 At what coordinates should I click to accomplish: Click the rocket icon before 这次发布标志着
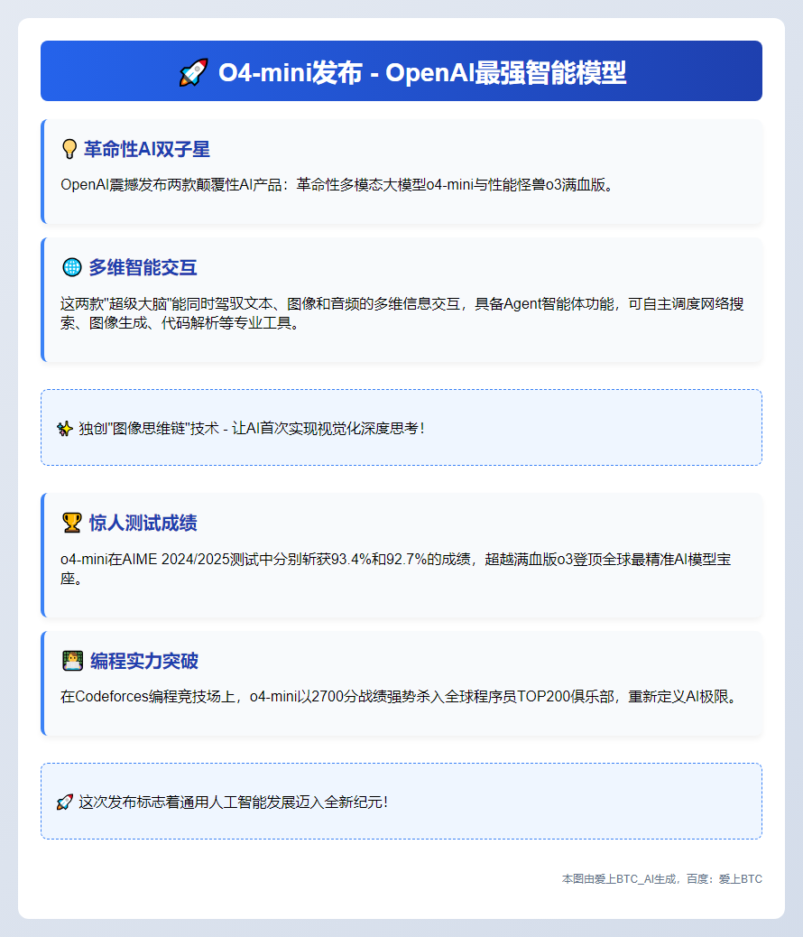click(x=65, y=802)
